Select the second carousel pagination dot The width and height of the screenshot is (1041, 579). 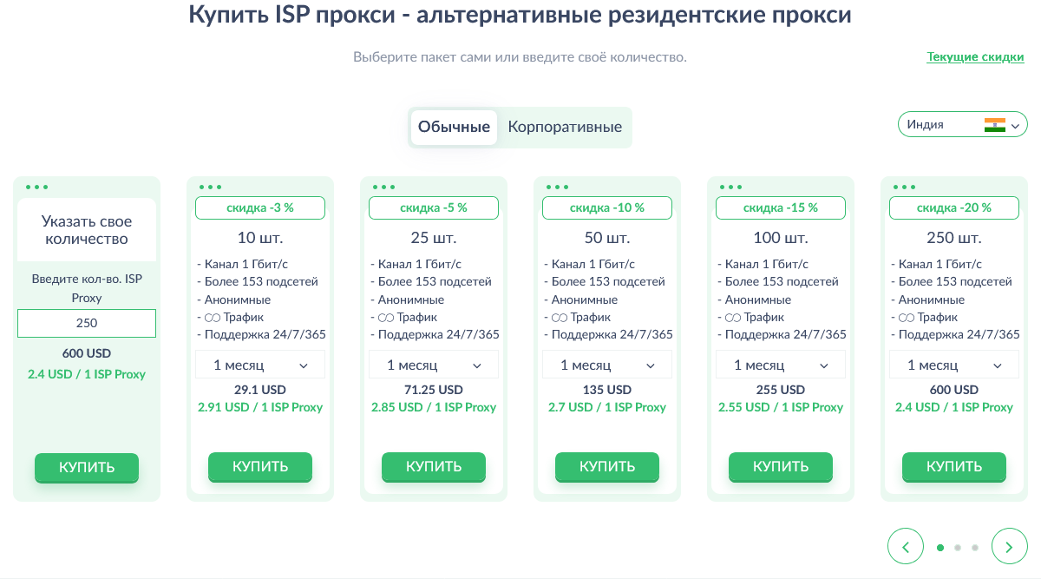click(x=958, y=548)
